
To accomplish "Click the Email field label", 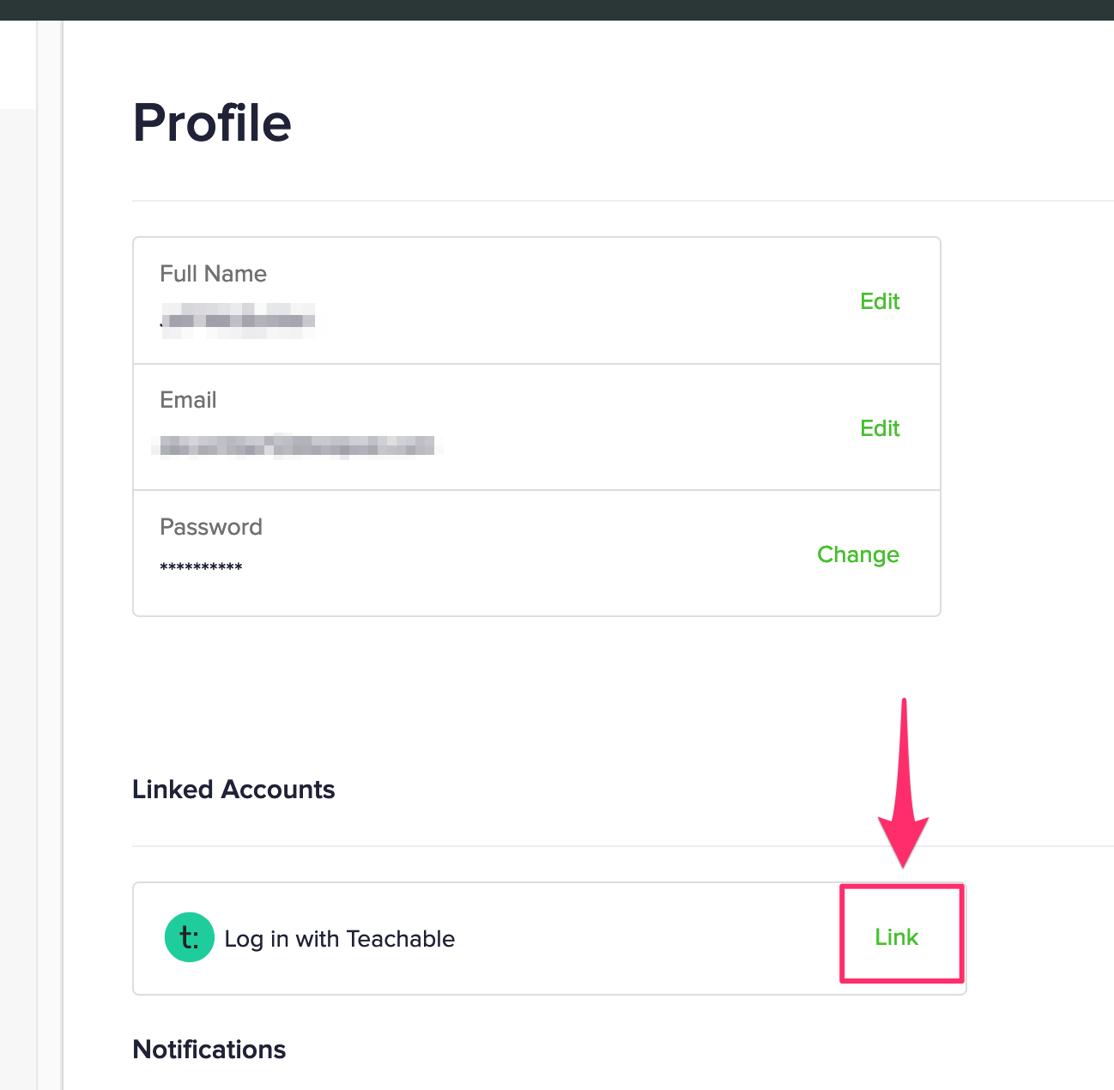I will pos(188,400).
